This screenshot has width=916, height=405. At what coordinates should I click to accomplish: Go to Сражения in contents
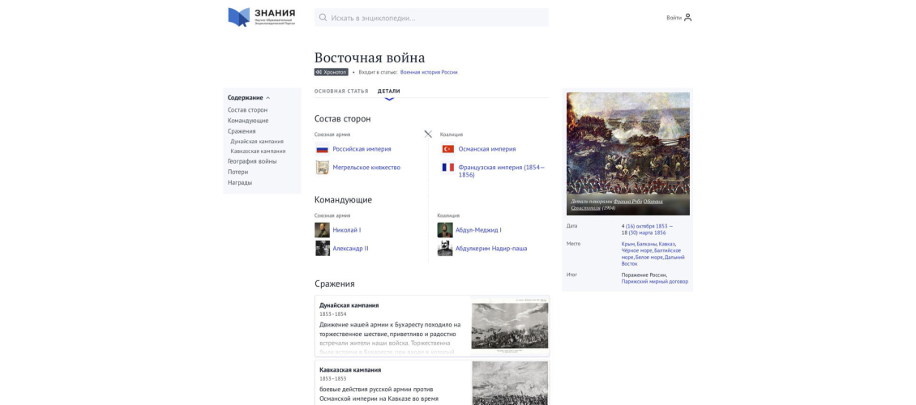[242, 131]
